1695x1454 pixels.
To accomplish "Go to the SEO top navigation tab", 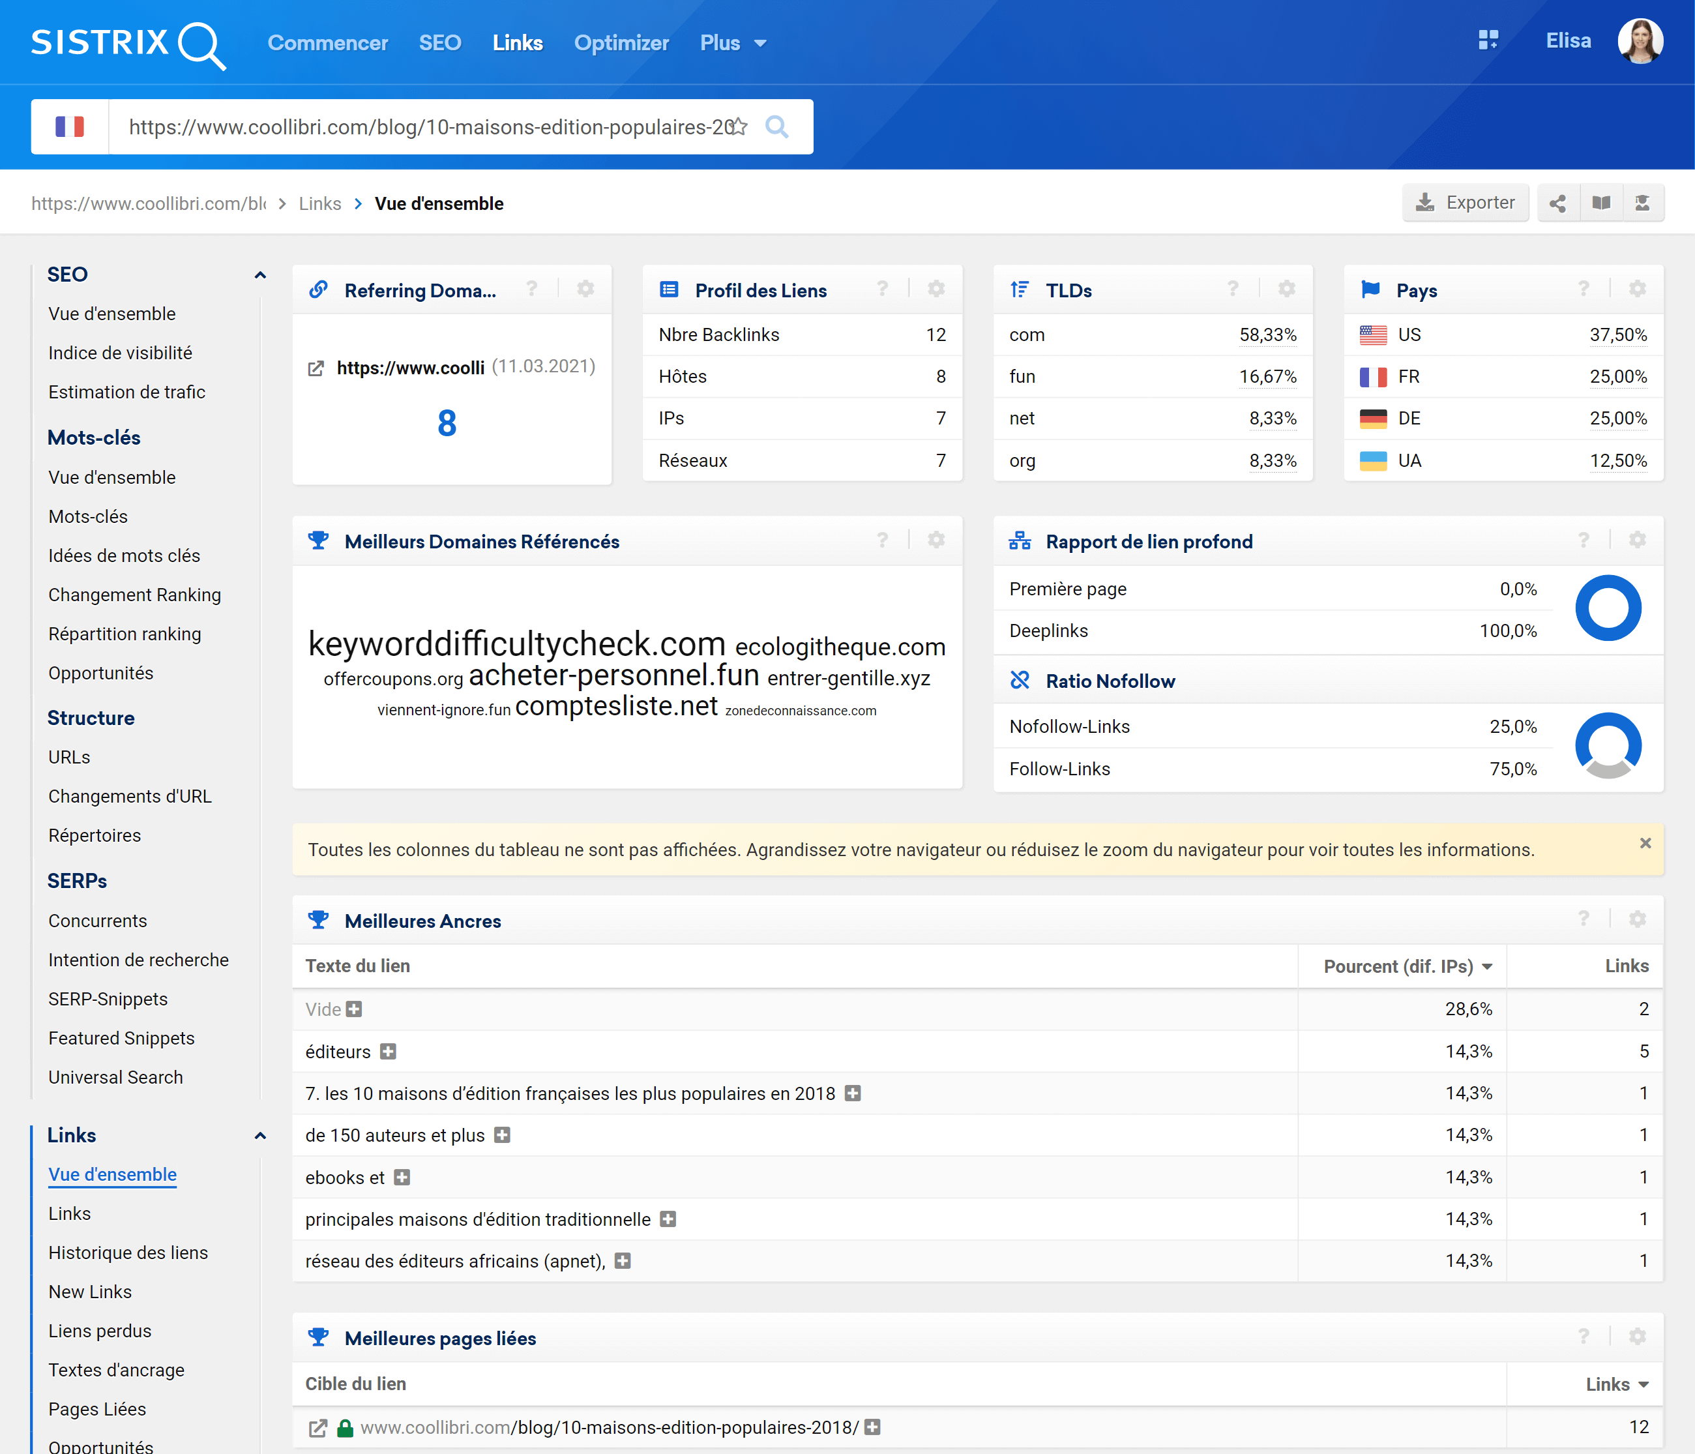I will [x=440, y=42].
